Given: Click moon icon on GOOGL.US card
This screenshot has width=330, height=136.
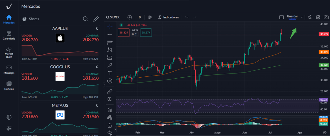Looking at the screenshot, I should pos(97,67).
